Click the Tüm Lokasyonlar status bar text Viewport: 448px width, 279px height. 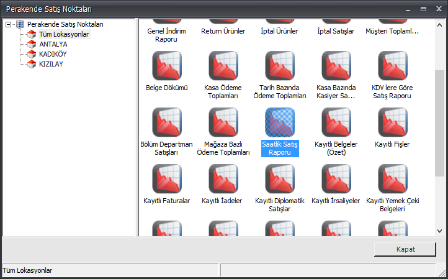pyautogui.click(x=27, y=270)
